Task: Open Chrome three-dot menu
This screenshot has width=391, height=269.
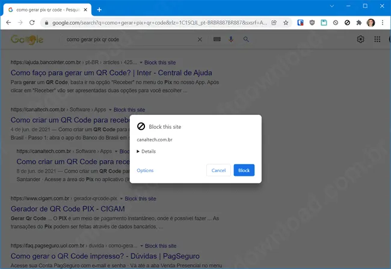Action: click(383, 23)
